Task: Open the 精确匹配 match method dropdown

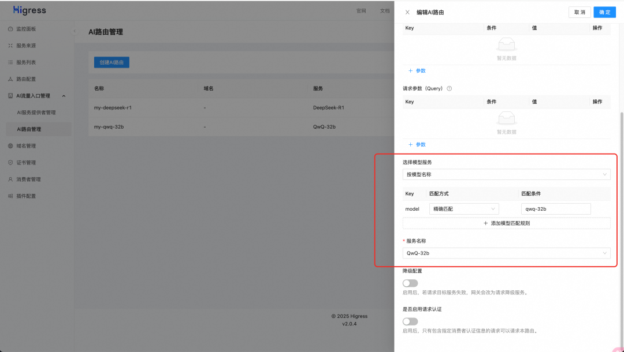Action: 463,208
